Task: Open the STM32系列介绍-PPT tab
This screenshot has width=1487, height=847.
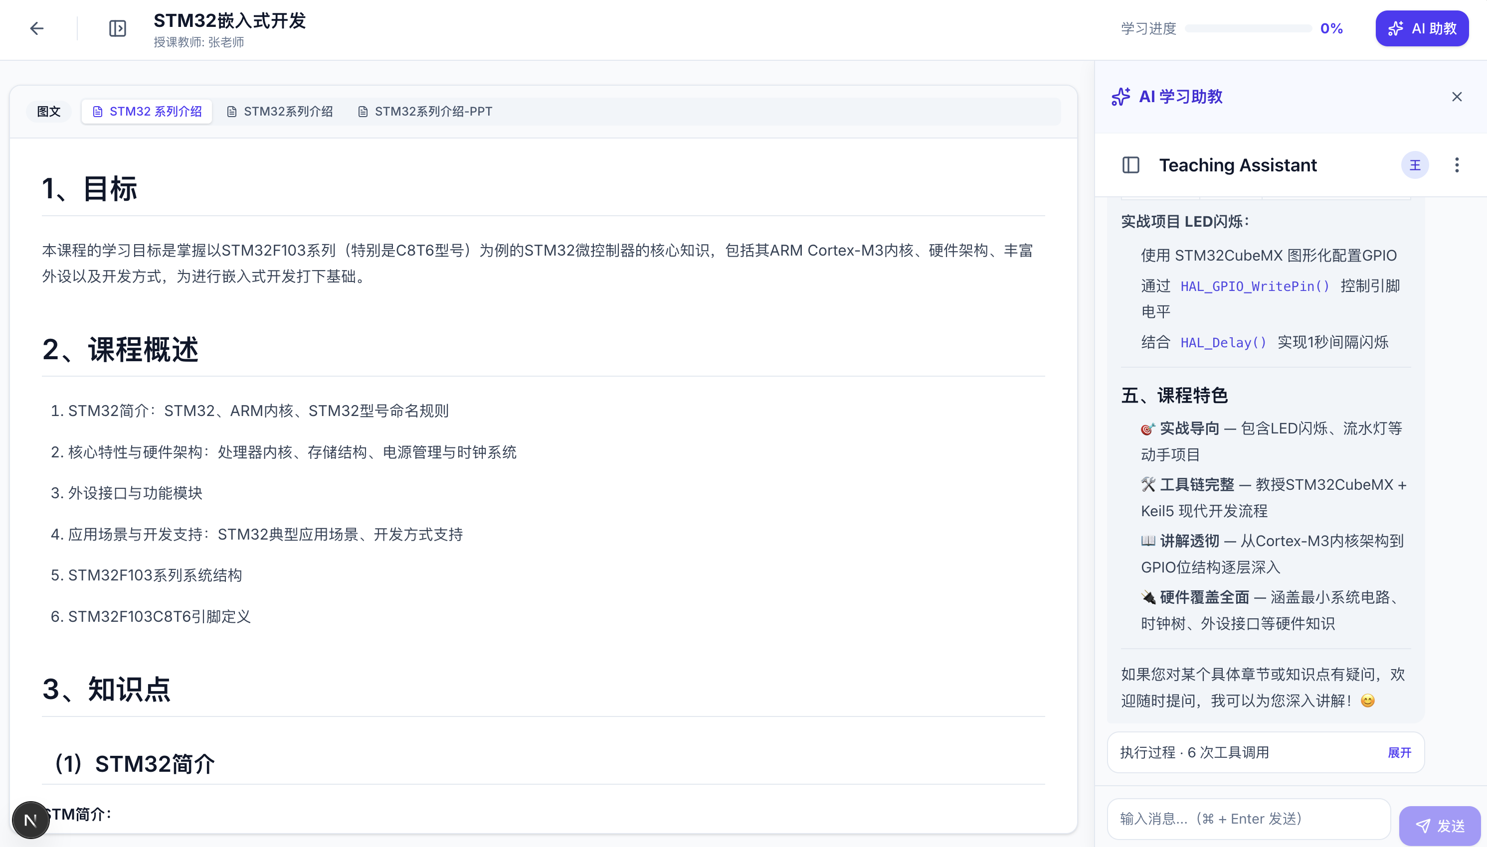Action: pyautogui.click(x=425, y=112)
